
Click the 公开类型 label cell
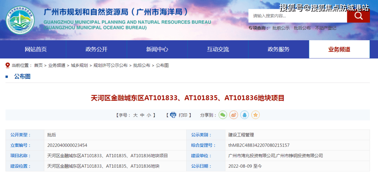(25, 135)
